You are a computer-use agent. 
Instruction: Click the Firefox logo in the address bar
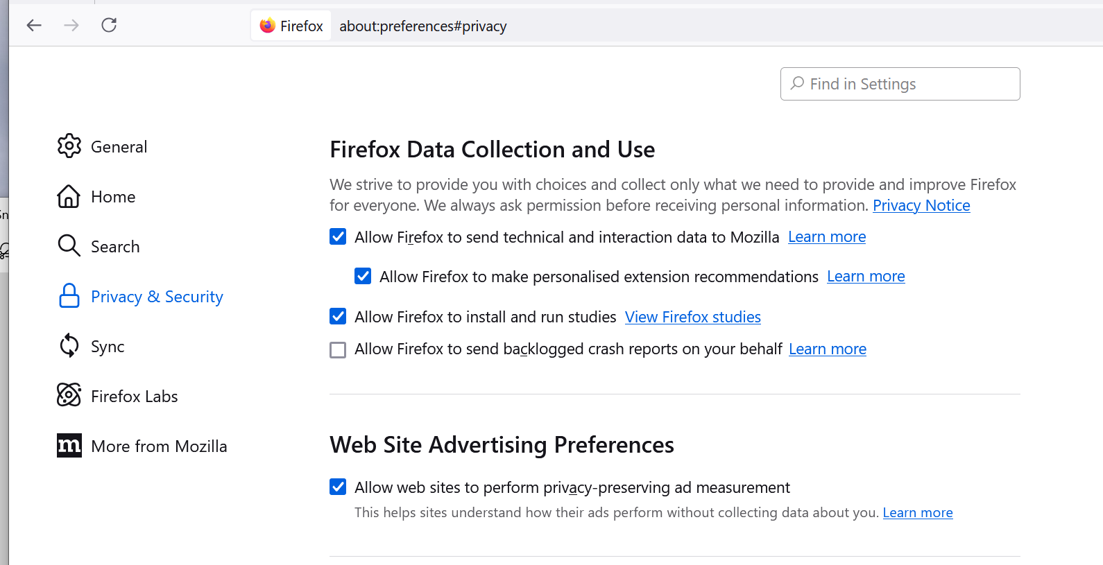pyautogui.click(x=268, y=26)
